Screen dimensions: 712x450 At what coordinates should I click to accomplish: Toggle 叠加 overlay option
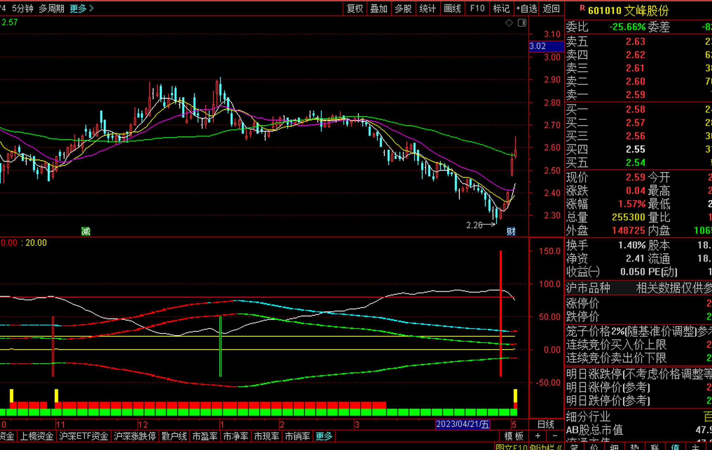click(x=379, y=8)
